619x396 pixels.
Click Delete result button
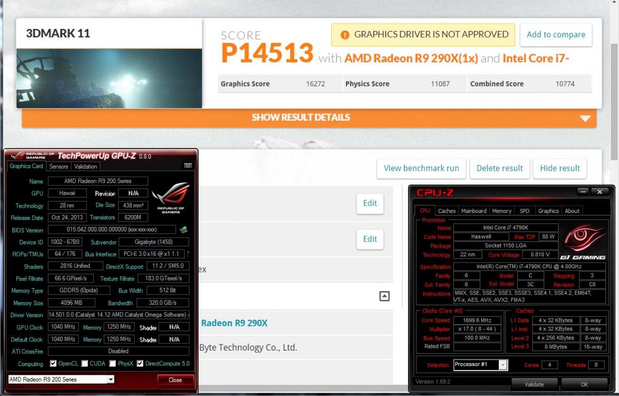pos(499,168)
